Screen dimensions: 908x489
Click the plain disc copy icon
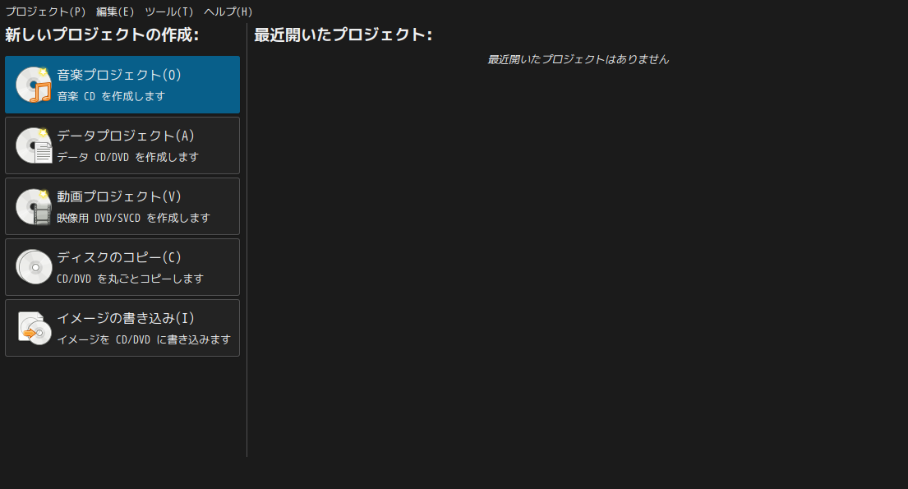34,267
